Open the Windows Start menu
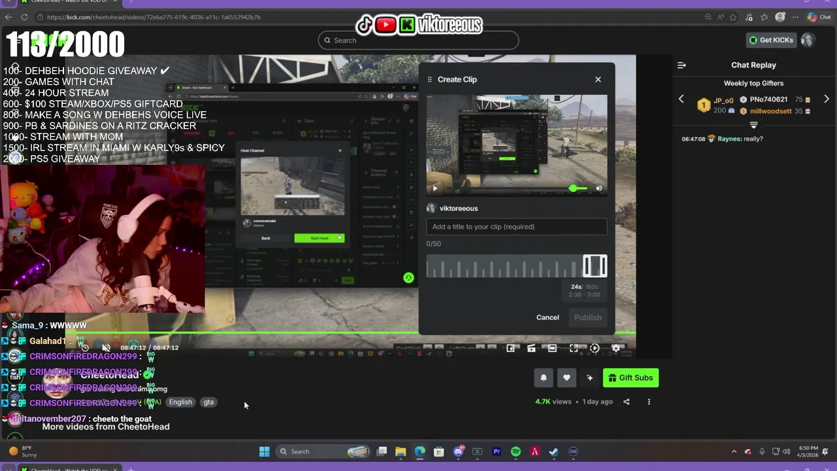 264,451
